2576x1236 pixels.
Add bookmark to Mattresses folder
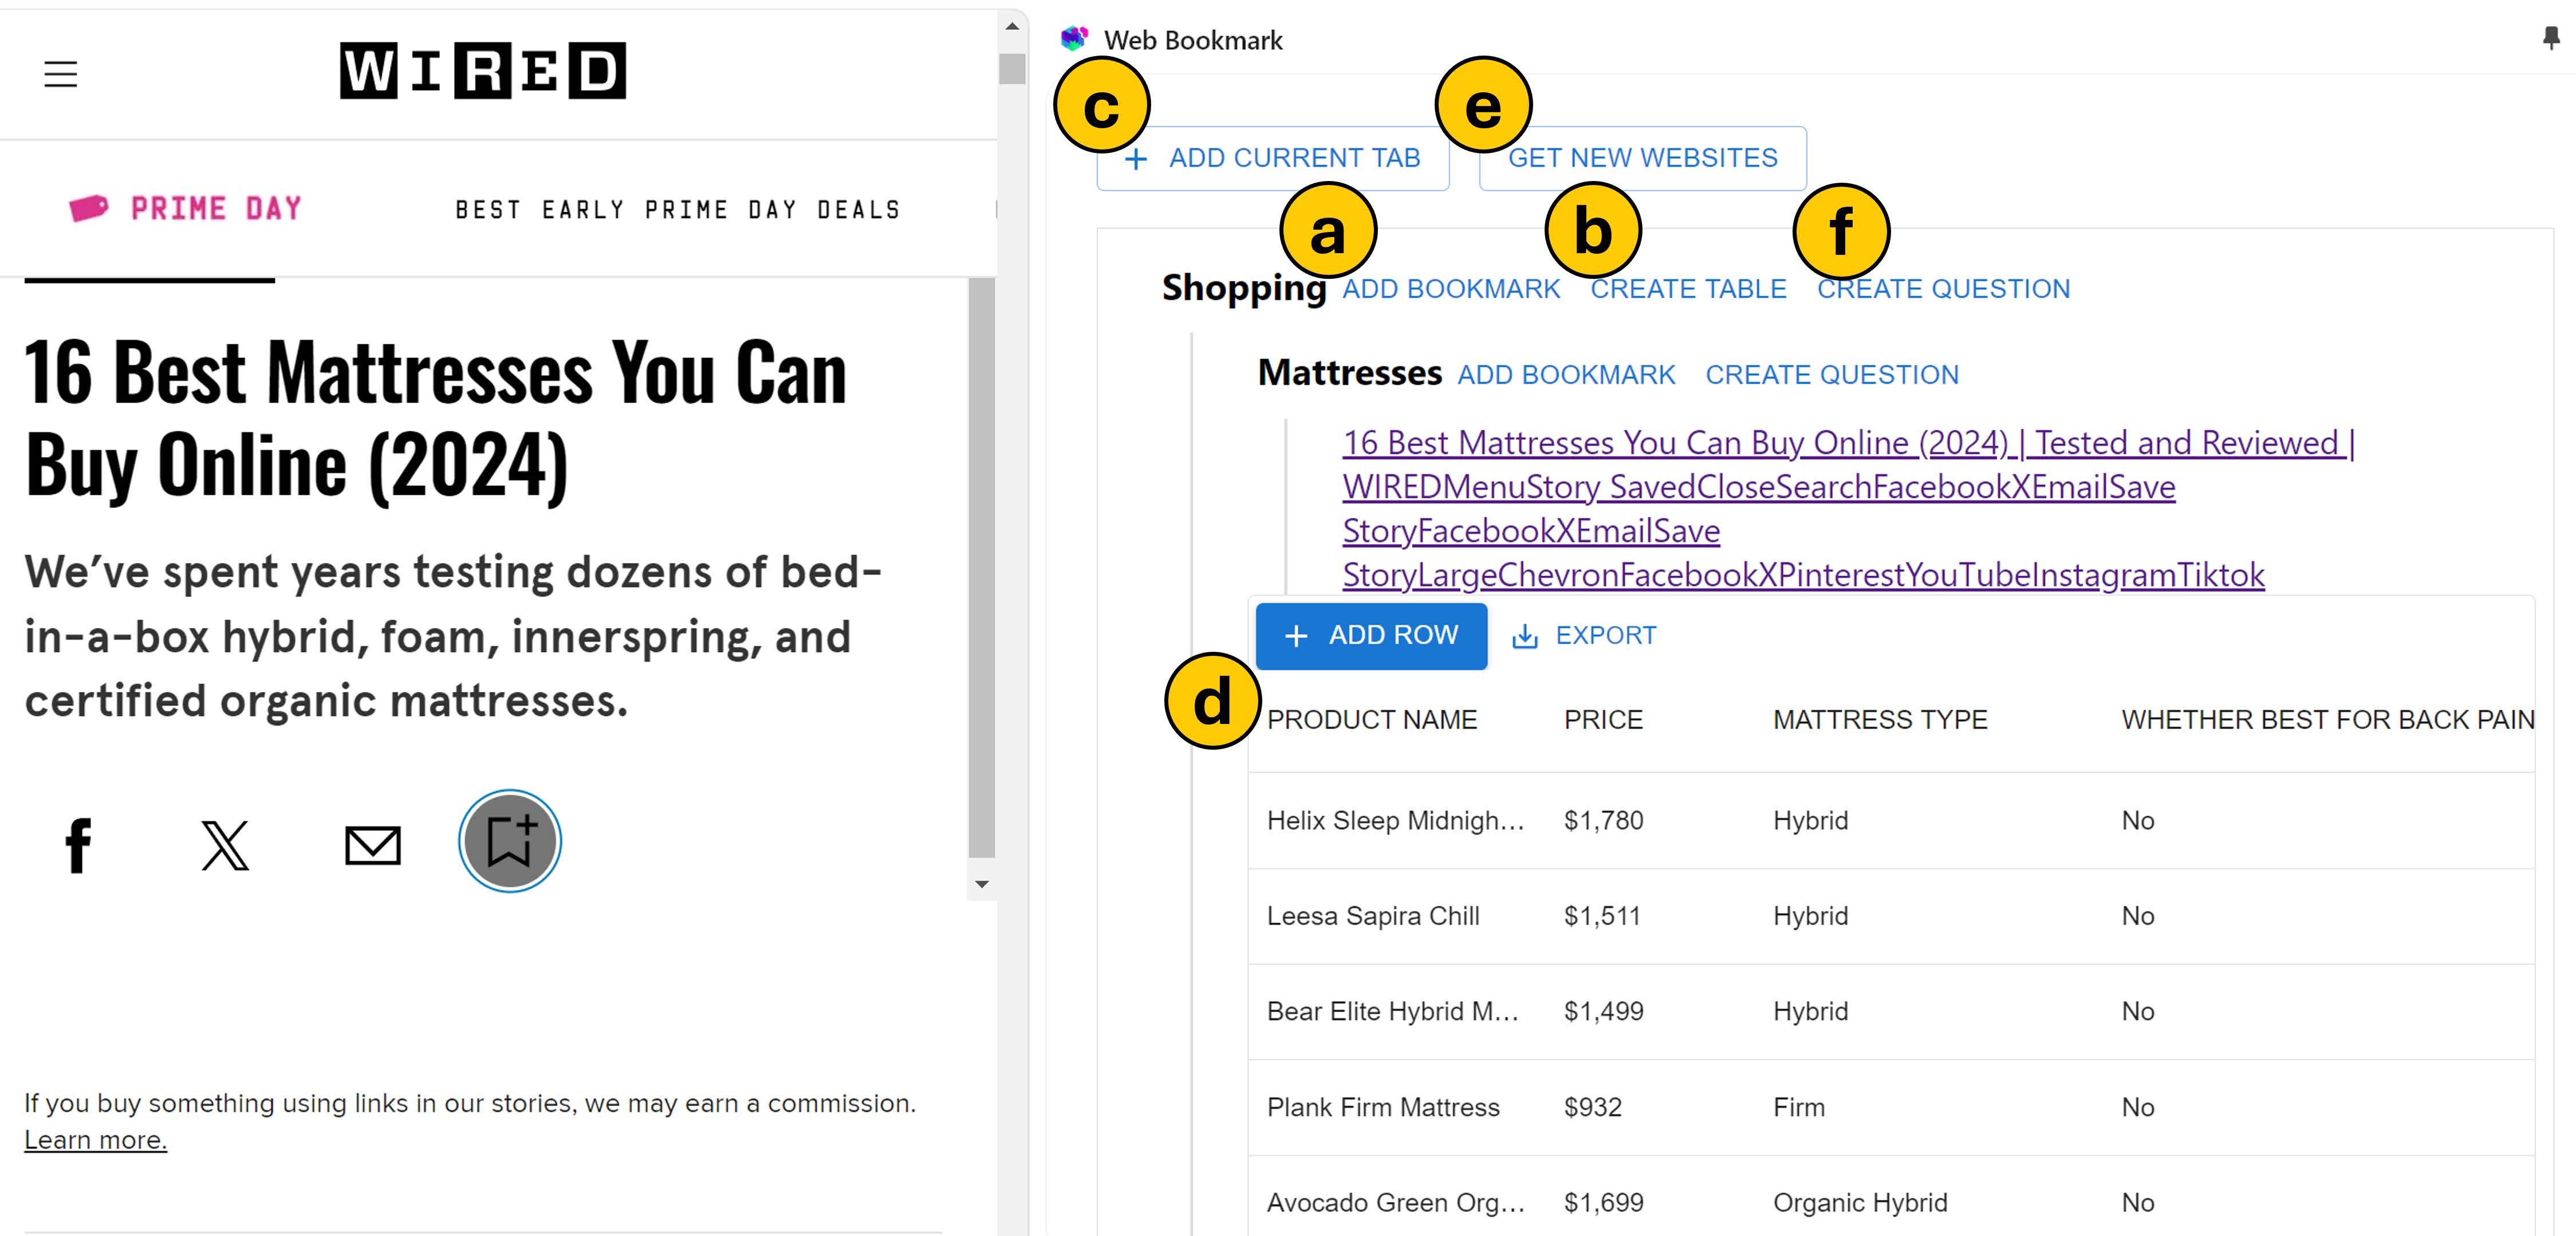click(1566, 375)
